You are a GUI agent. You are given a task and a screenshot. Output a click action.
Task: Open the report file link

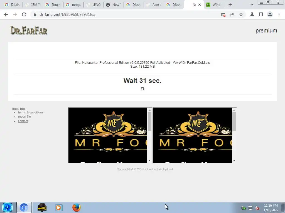coord(24,117)
